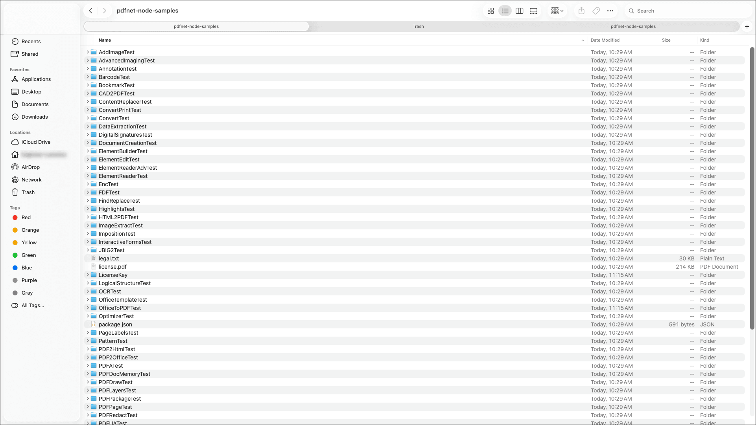Expand the LicenseKey folder
This screenshot has height=425, width=756.
[x=88, y=275]
